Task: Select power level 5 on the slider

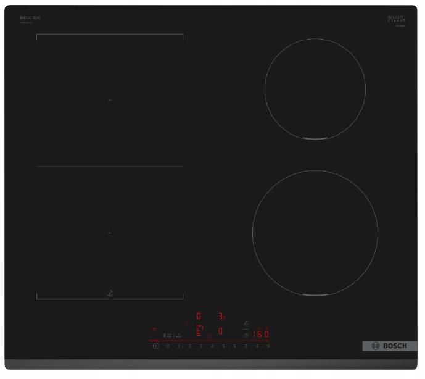Action: (223, 346)
